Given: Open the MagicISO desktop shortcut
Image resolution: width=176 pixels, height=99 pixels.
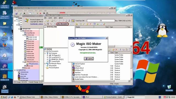Looking at the screenshot, I should coord(5,56).
